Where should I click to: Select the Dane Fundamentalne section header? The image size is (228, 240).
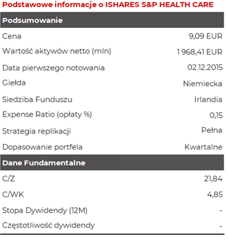click(112, 163)
